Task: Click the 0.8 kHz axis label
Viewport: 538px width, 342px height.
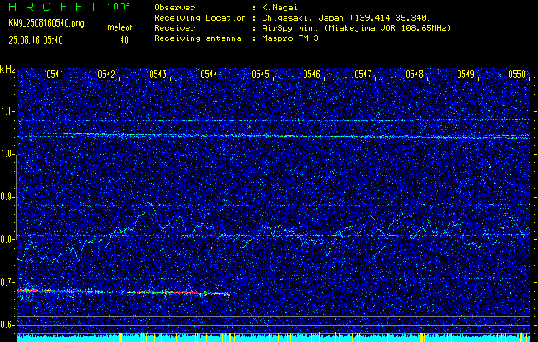Action: (x=8, y=239)
